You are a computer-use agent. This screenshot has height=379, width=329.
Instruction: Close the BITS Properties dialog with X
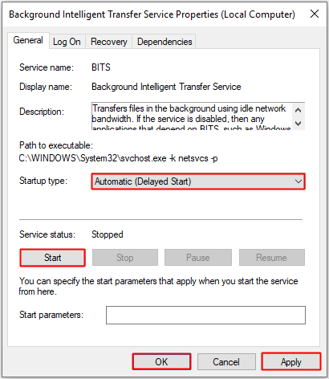(x=315, y=14)
